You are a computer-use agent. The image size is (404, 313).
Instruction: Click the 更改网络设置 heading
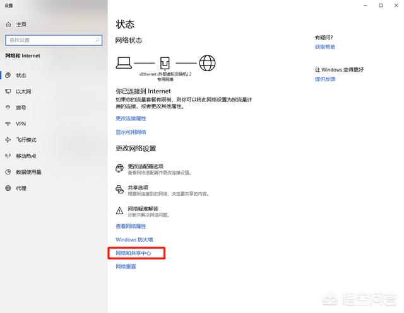(x=136, y=149)
